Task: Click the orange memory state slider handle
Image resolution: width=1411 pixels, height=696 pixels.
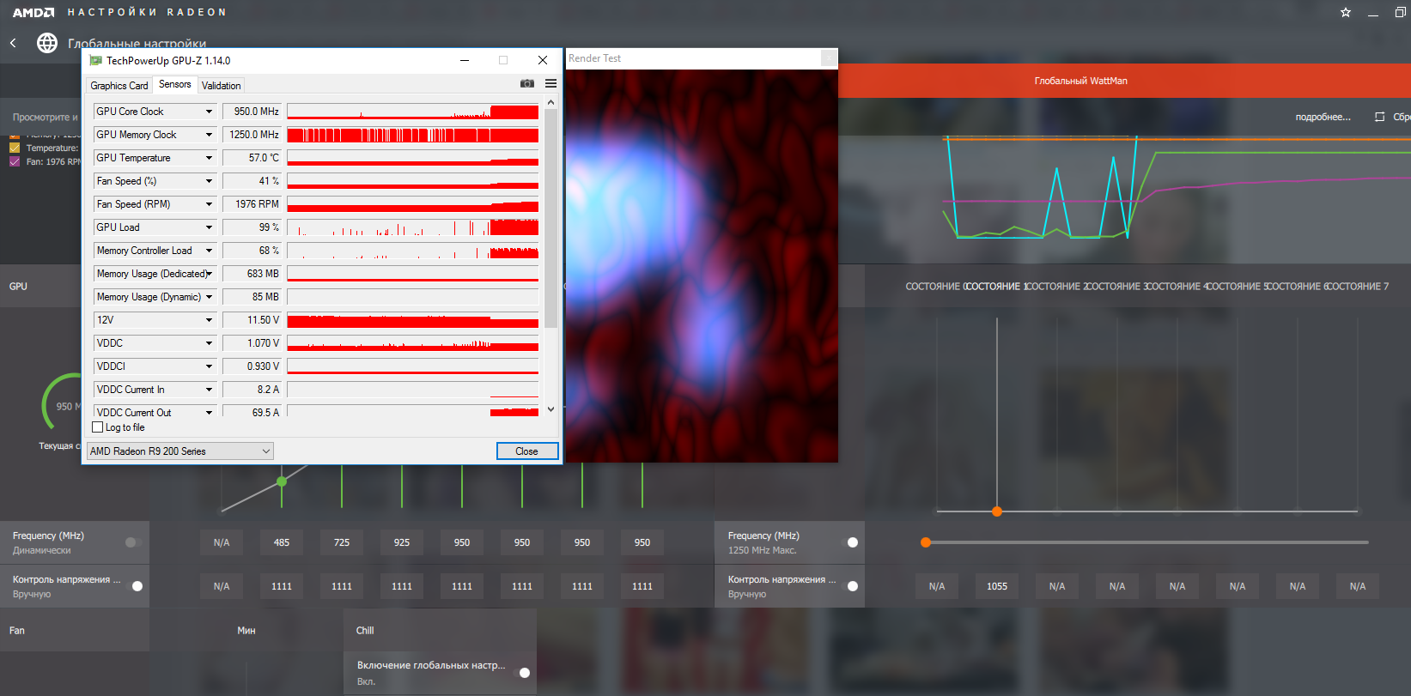Action: tap(997, 511)
